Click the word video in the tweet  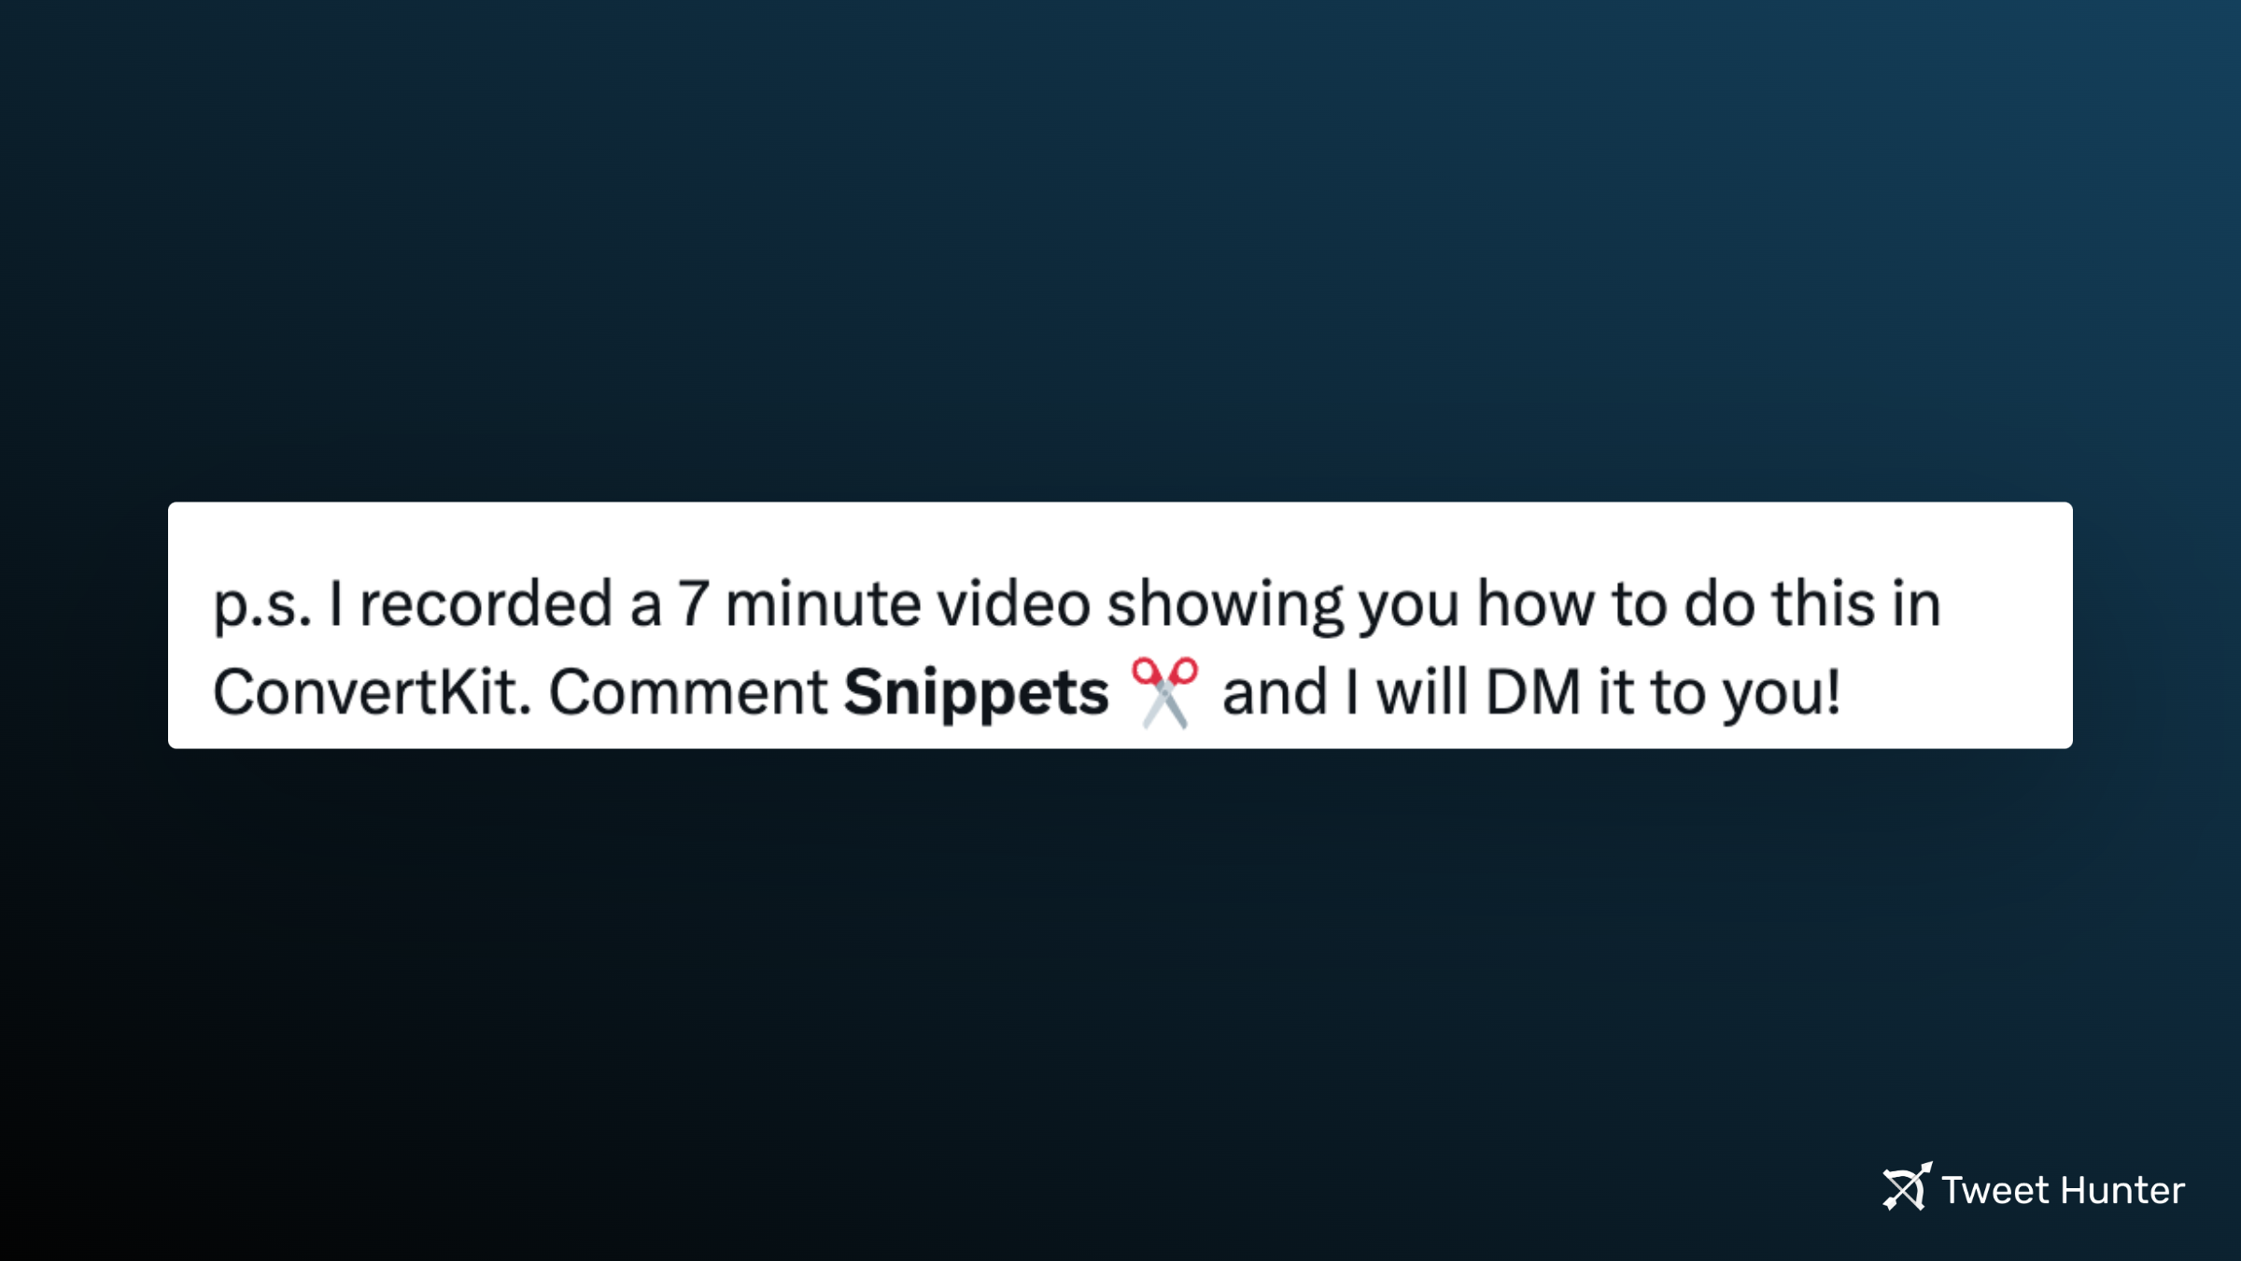pyautogui.click(x=1014, y=603)
